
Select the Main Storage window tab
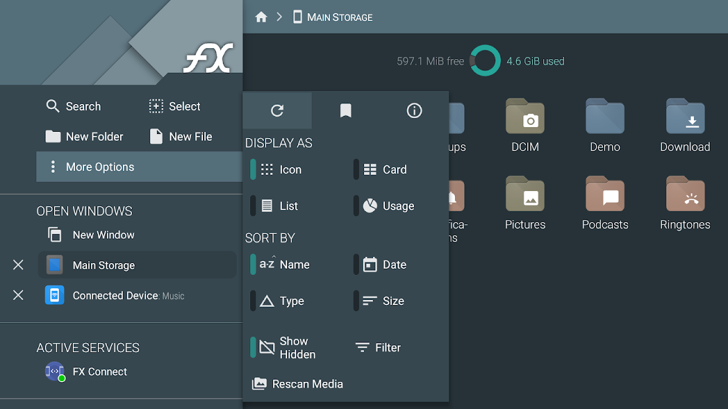coord(102,265)
